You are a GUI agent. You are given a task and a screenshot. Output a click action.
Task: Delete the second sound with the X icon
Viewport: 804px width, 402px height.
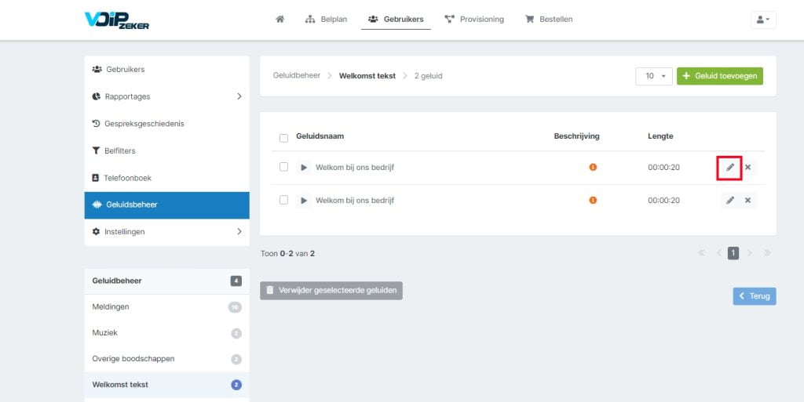coord(747,201)
